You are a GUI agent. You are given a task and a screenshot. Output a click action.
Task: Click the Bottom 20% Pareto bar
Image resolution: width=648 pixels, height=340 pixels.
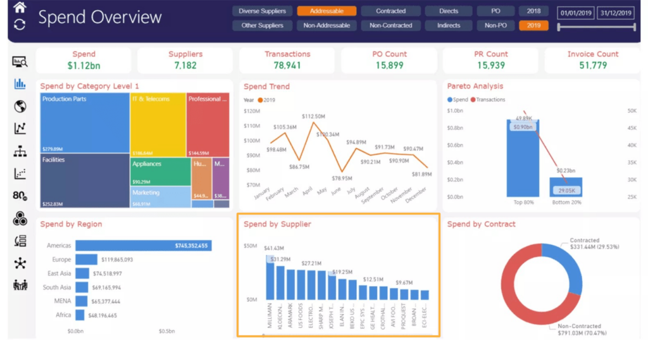click(x=566, y=187)
